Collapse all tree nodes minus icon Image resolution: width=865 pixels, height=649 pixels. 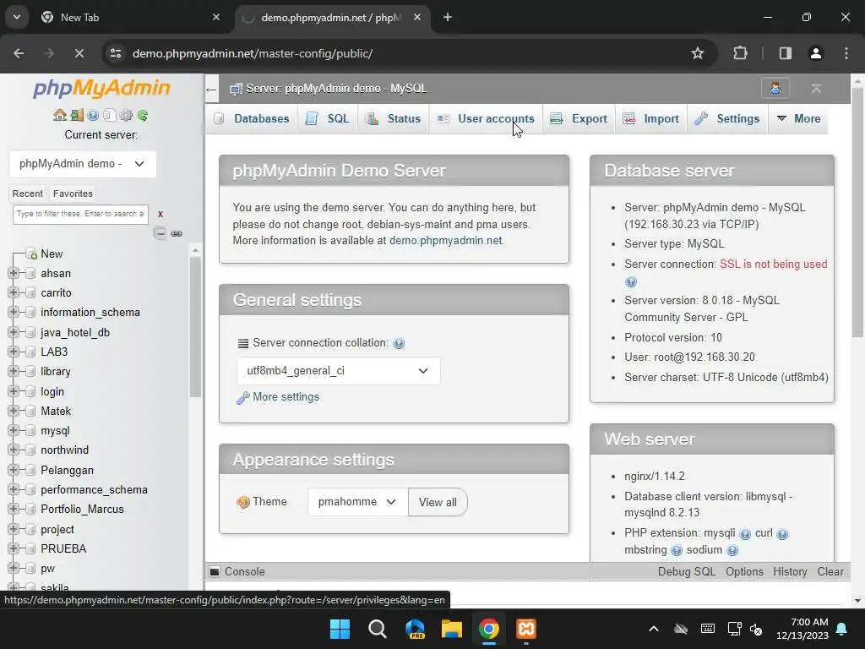point(160,233)
